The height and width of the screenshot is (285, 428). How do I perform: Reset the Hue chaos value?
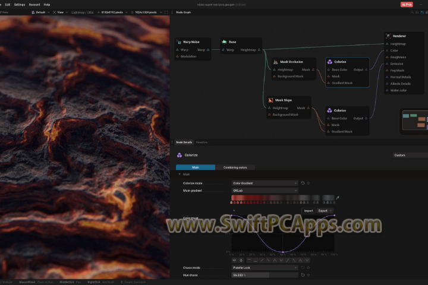pos(303,275)
